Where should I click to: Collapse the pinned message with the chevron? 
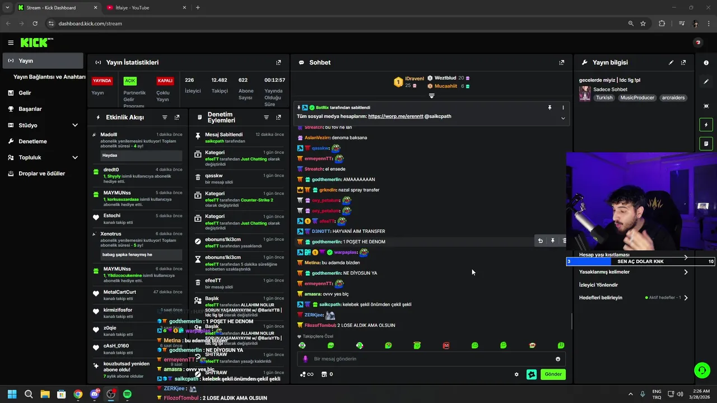563,118
